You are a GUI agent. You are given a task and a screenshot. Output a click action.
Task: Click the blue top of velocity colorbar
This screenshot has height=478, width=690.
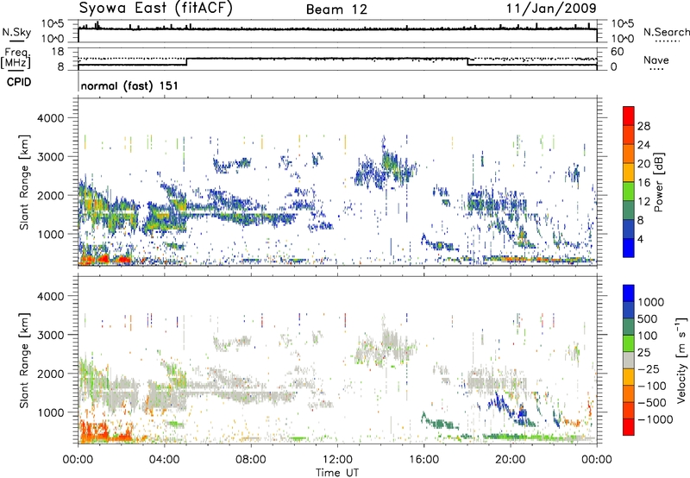tap(629, 293)
